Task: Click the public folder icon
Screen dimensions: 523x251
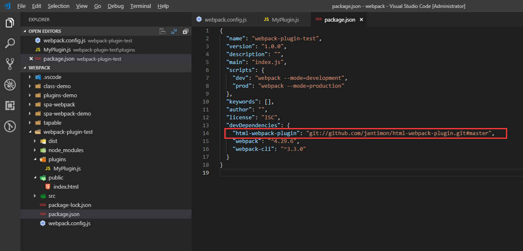Action: coord(43,178)
